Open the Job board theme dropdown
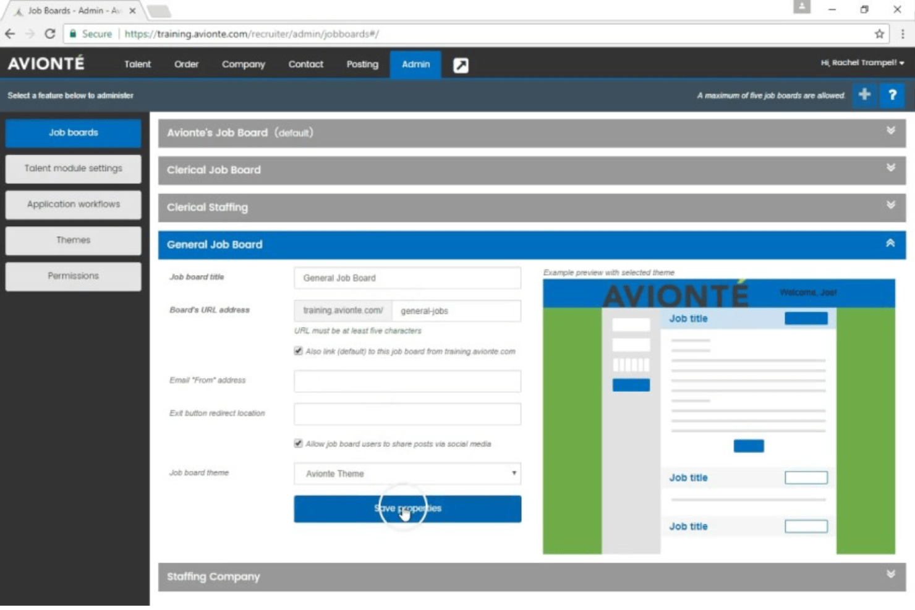This screenshot has height=610, width=915. coord(407,473)
